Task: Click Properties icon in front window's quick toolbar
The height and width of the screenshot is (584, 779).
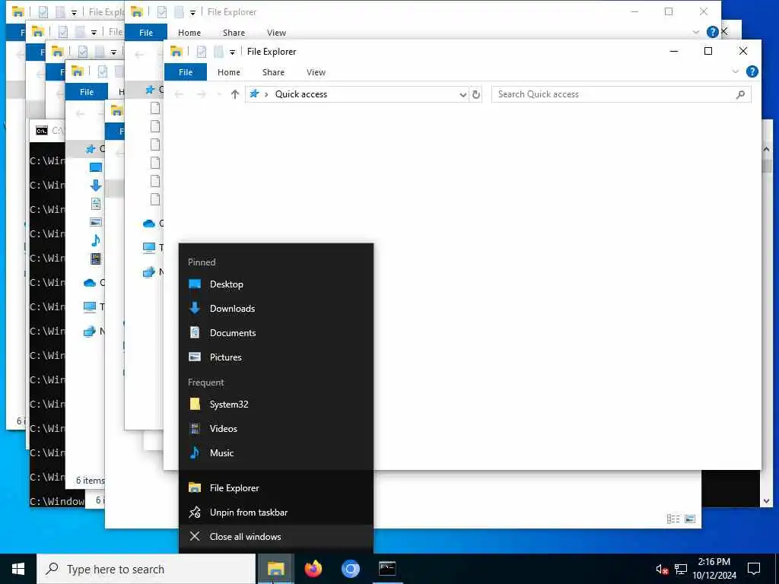Action: pyautogui.click(x=202, y=51)
